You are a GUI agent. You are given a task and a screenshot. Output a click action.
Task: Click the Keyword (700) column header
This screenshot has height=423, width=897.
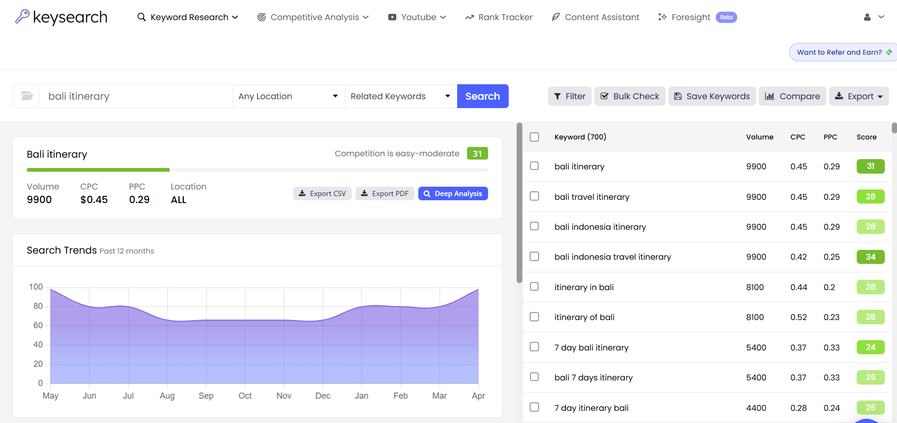coord(580,137)
